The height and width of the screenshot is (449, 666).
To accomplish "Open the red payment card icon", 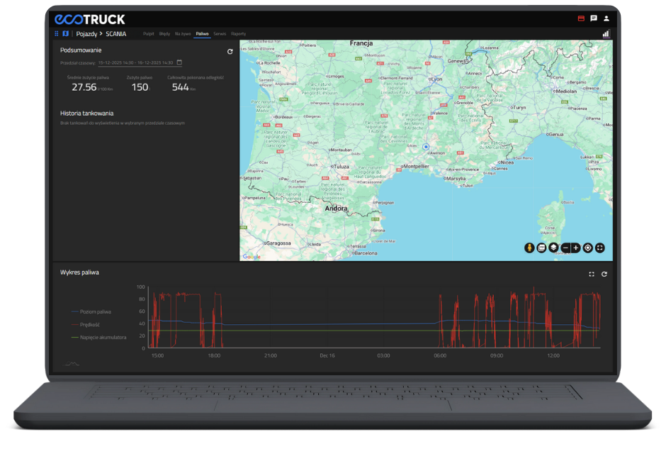I will click(x=582, y=18).
